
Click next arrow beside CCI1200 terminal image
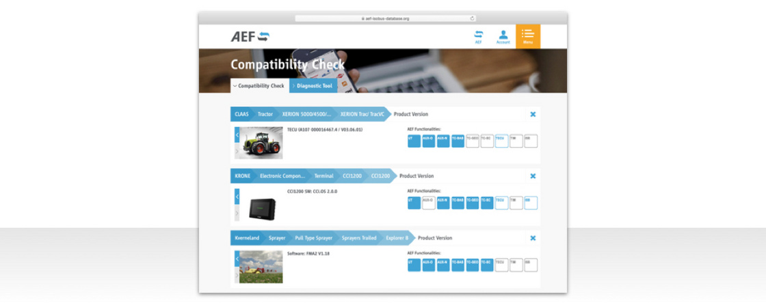[237, 213]
